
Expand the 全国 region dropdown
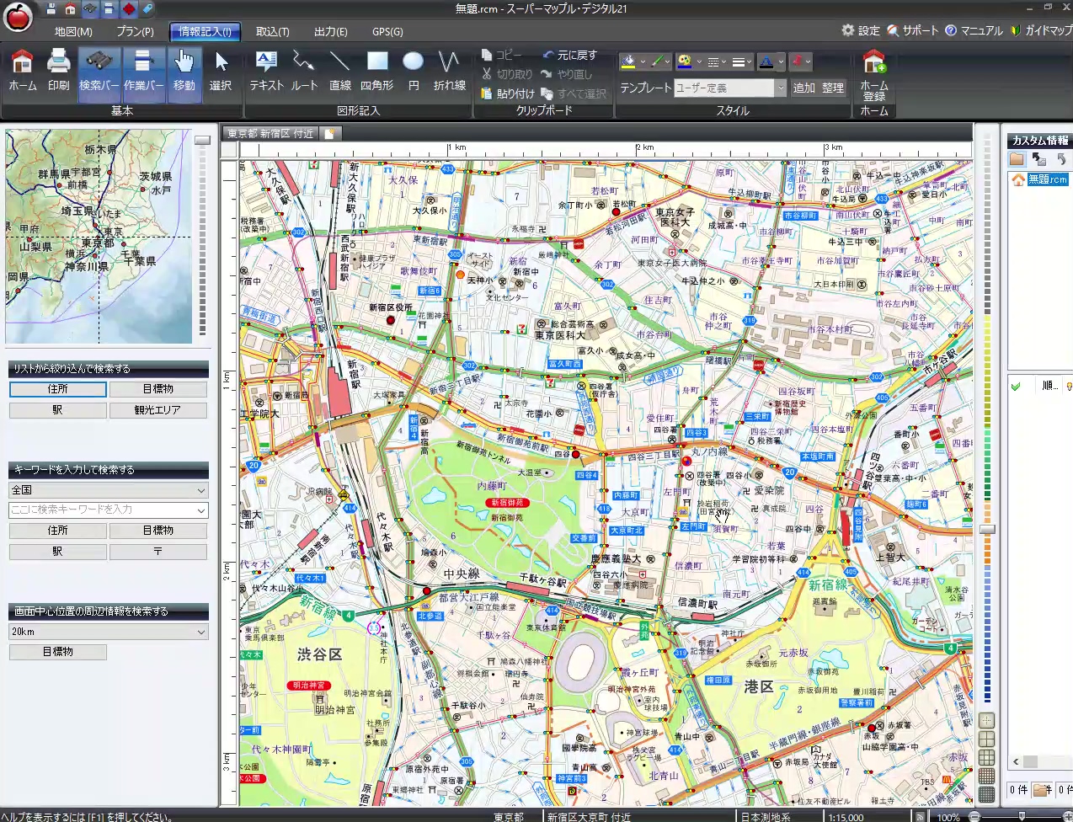point(200,490)
